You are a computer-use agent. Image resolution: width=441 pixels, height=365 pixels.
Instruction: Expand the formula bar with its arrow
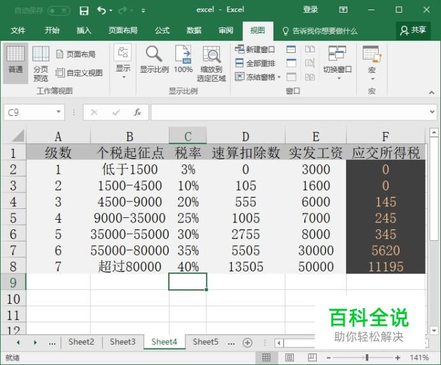coord(432,112)
